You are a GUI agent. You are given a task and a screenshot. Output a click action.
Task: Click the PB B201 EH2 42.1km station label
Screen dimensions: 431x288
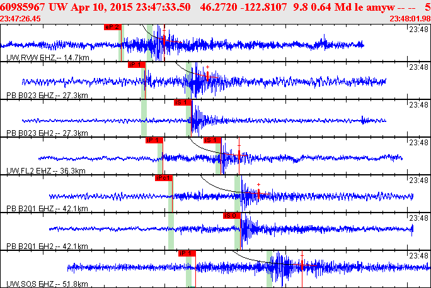click(47, 246)
